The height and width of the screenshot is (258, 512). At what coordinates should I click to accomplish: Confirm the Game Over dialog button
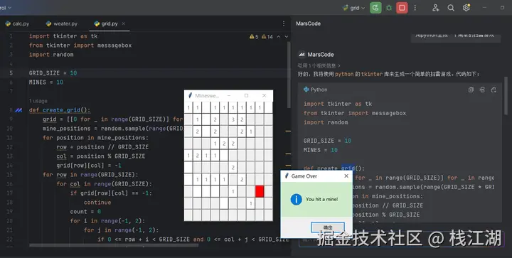[328, 227]
